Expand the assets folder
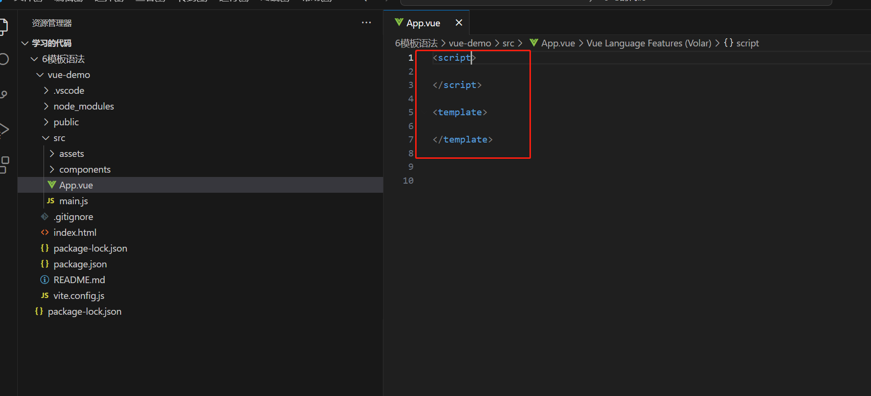This screenshot has width=871, height=396. 52,154
